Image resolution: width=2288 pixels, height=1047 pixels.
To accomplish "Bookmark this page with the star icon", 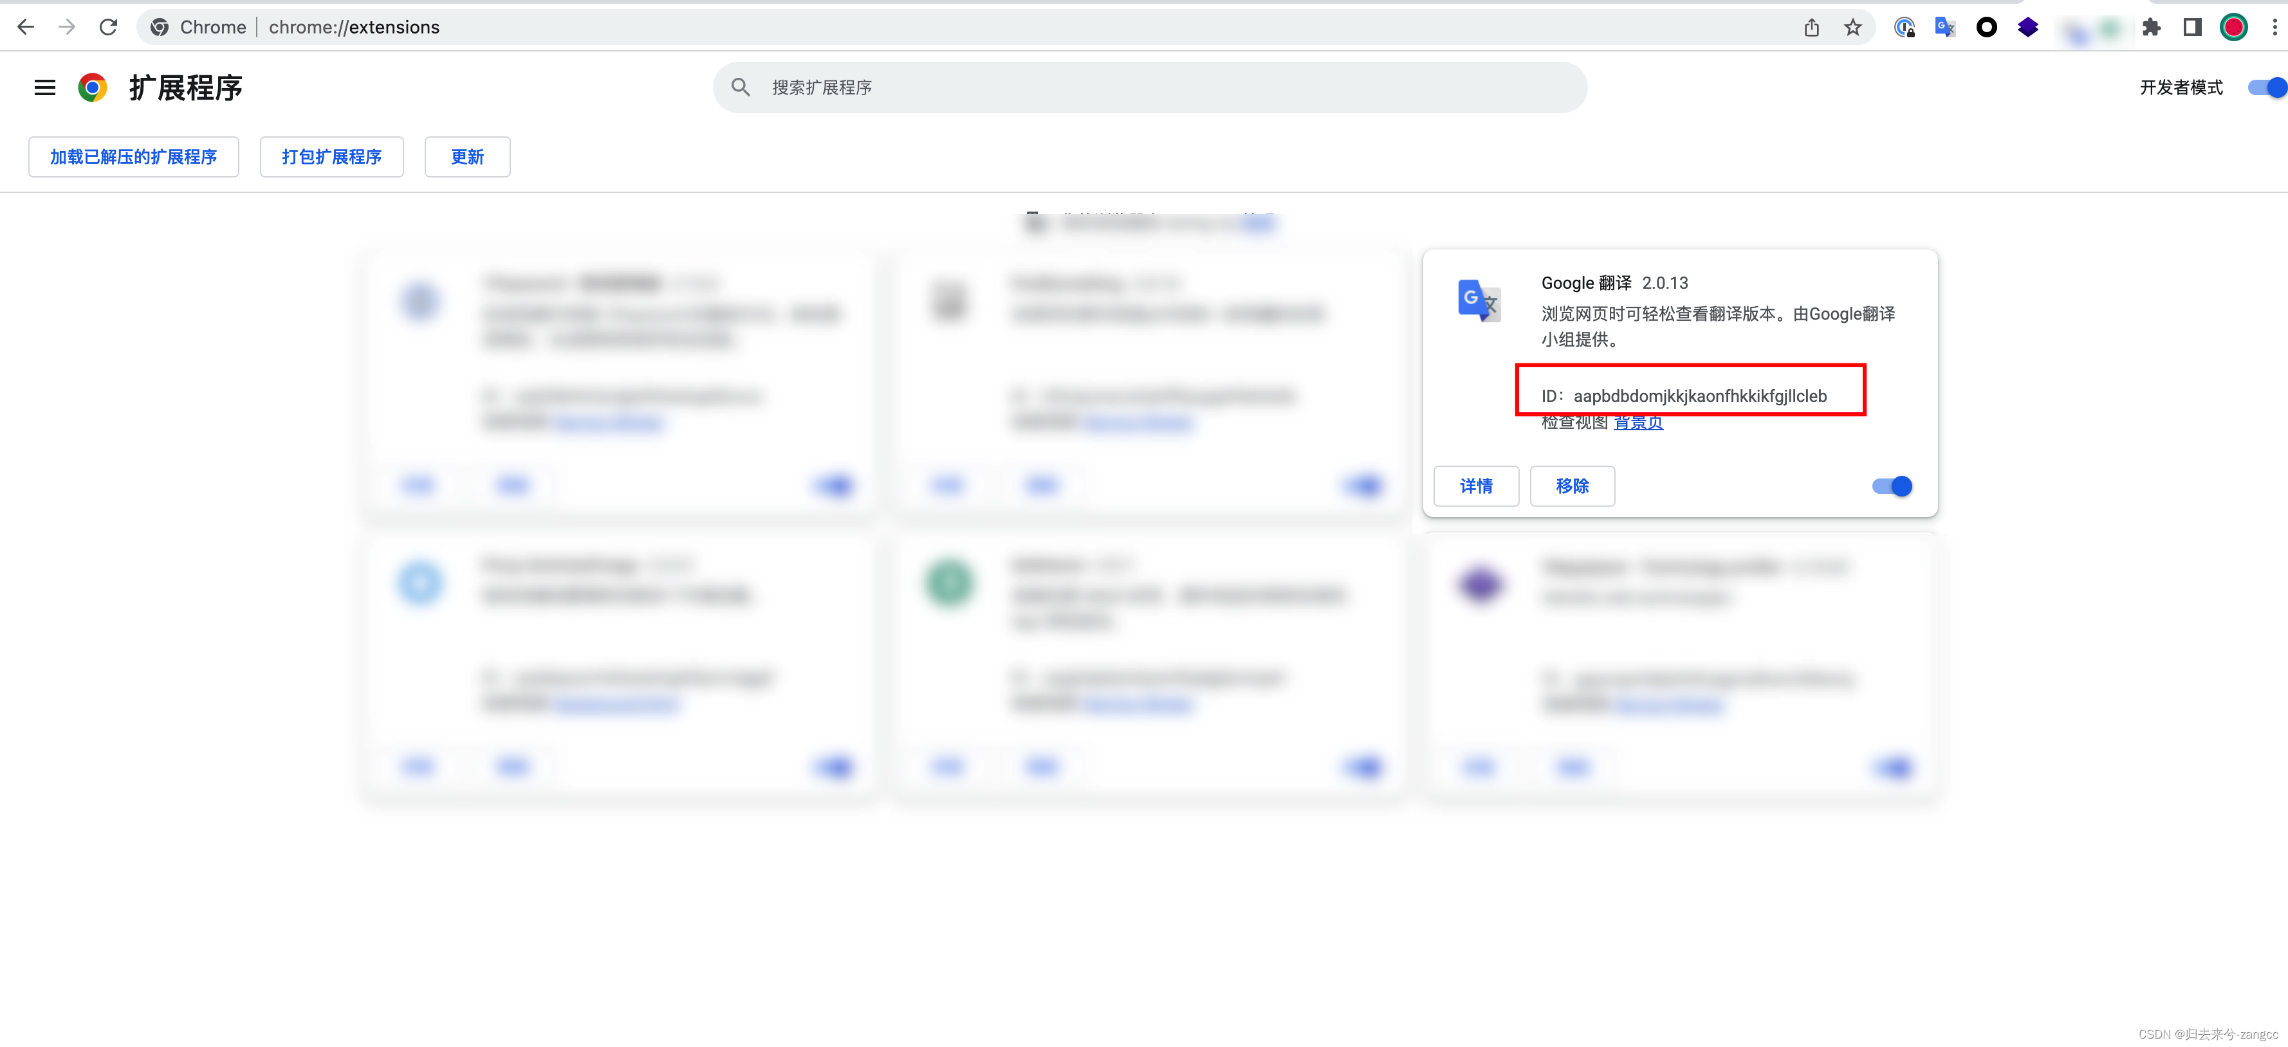I will pos(1853,28).
